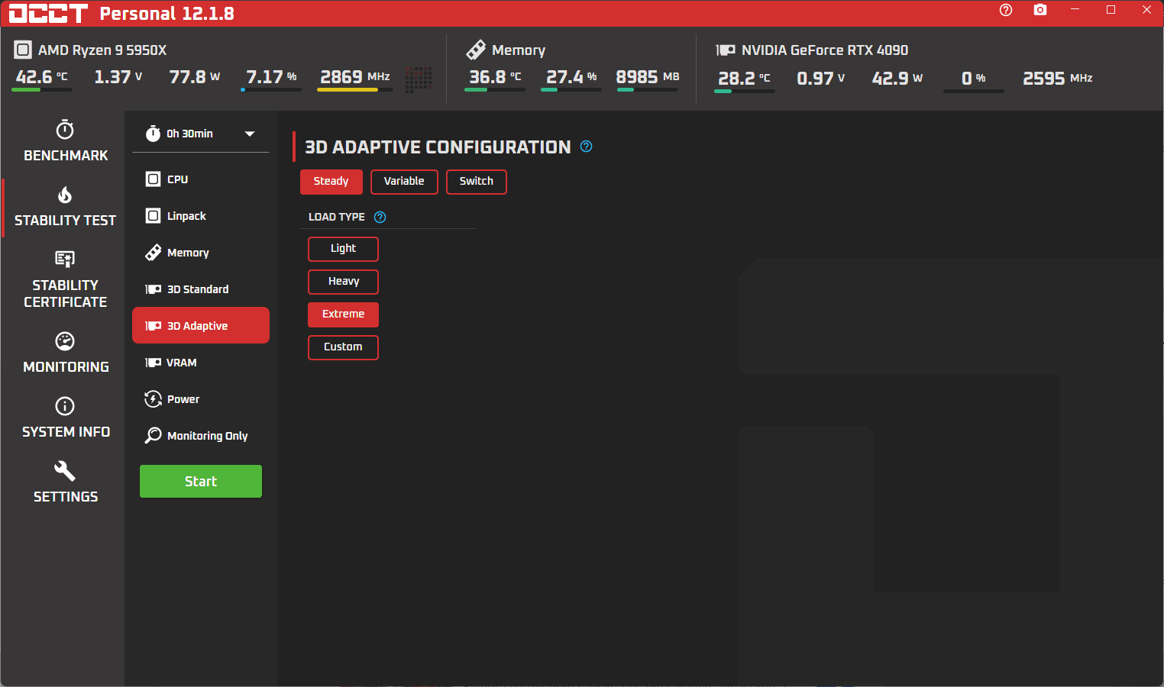1164x687 pixels.
Task: Select the CPU test
Action: tap(201, 179)
